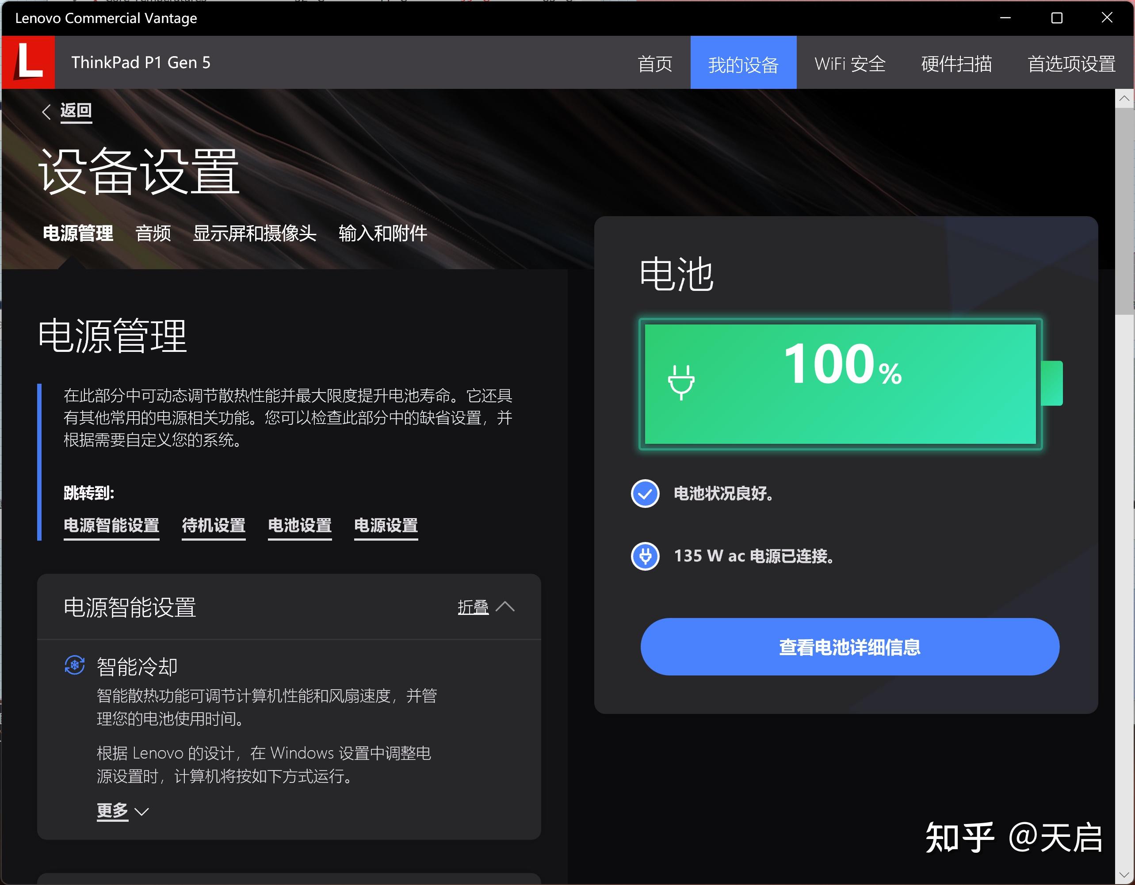Click the scrollbar up arrow
The height and width of the screenshot is (885, 1135).
(x=1124, y=98)
